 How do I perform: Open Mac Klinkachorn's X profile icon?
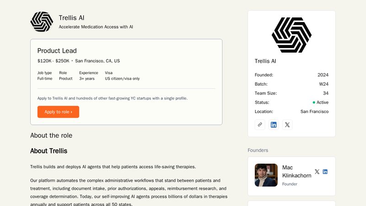pyautogui.click(x=317, y=172)
